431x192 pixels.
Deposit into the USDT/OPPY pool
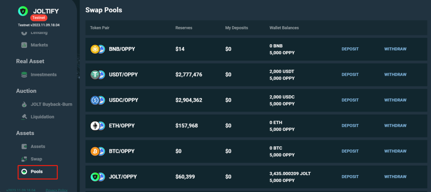350,75
